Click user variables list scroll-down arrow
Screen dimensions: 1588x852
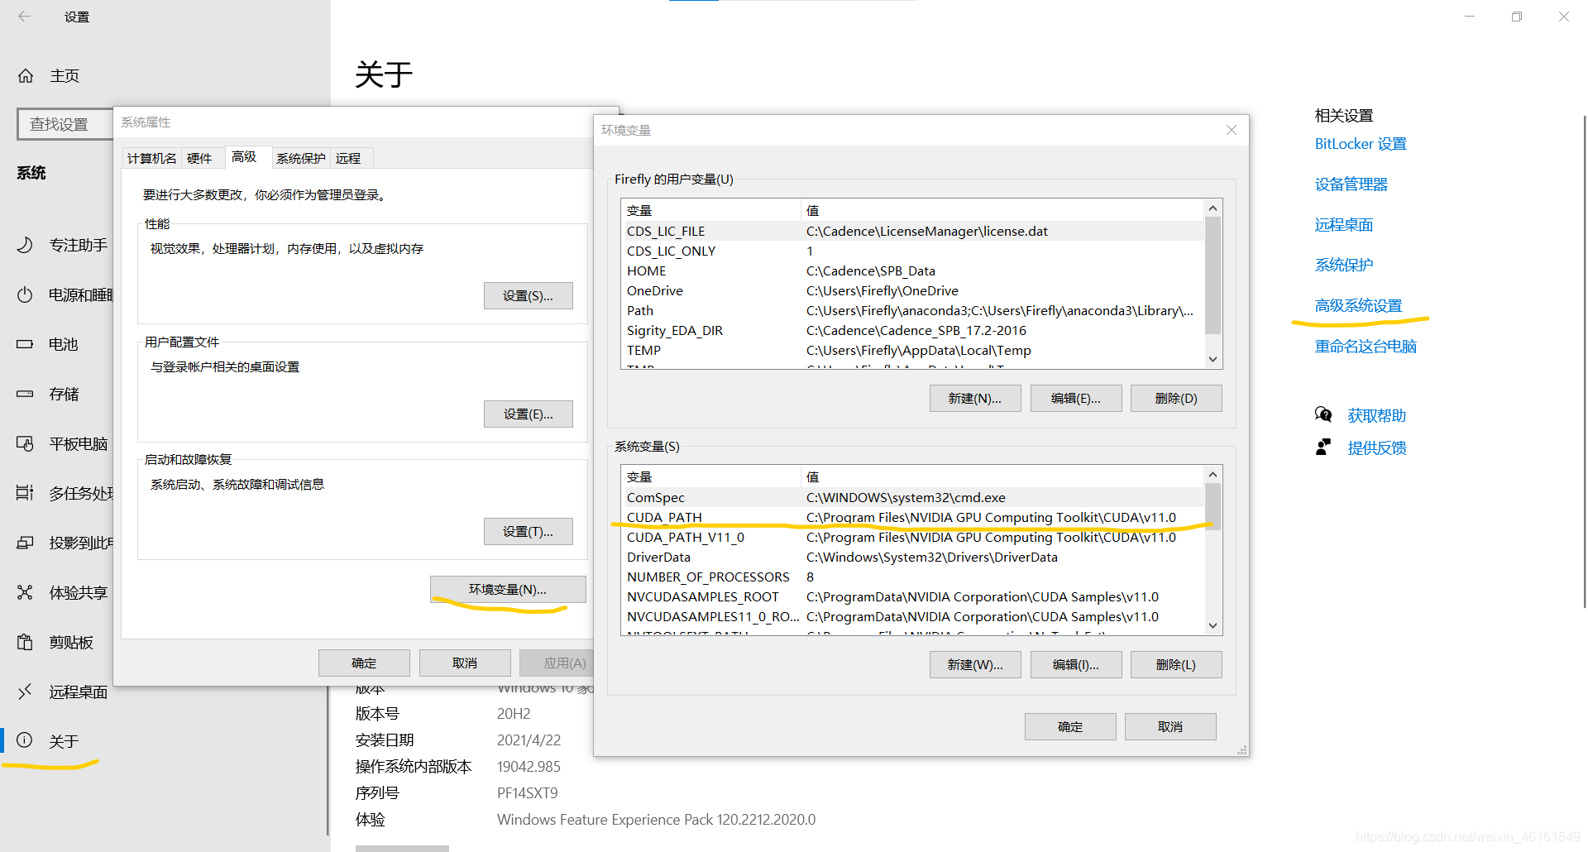1213,359
